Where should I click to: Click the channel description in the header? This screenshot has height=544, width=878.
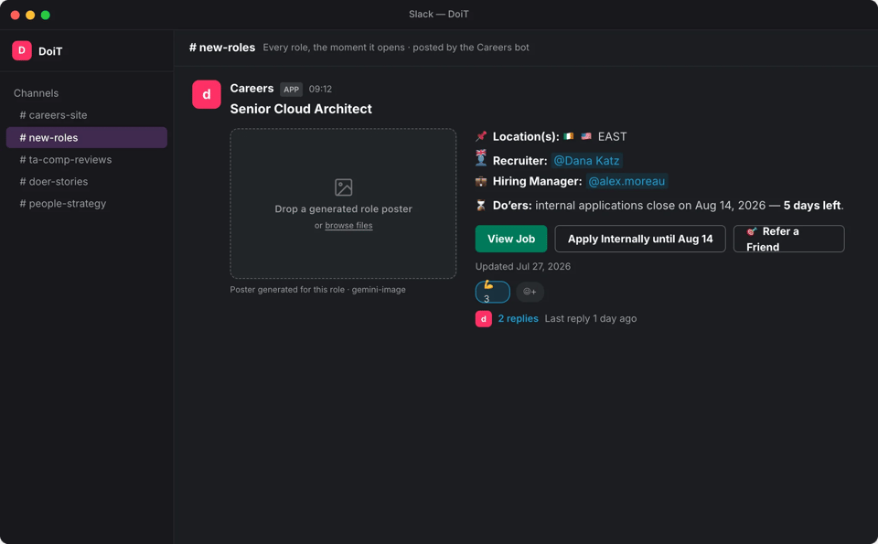pos(396,48)
